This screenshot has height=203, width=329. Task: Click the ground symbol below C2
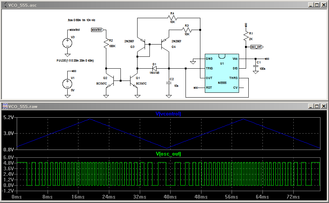click(x=169, y=96)
